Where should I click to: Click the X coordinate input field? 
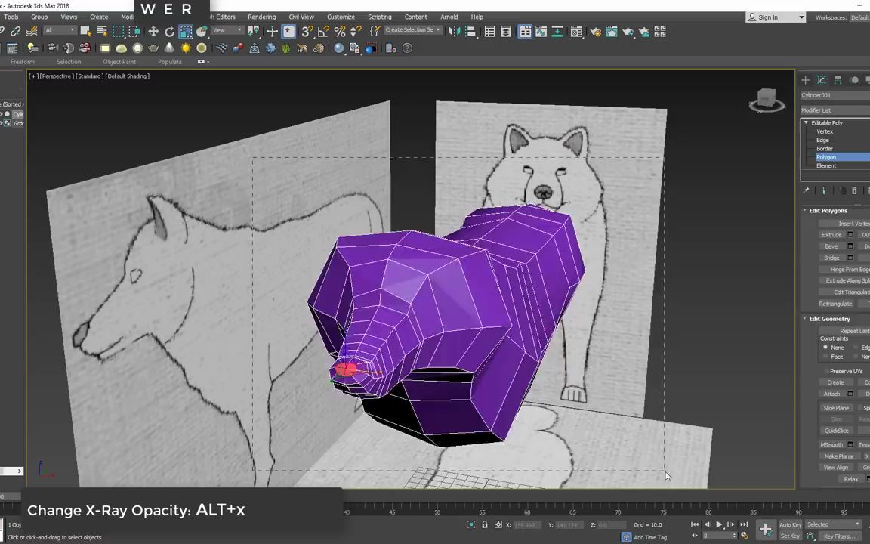coord(526,524)
